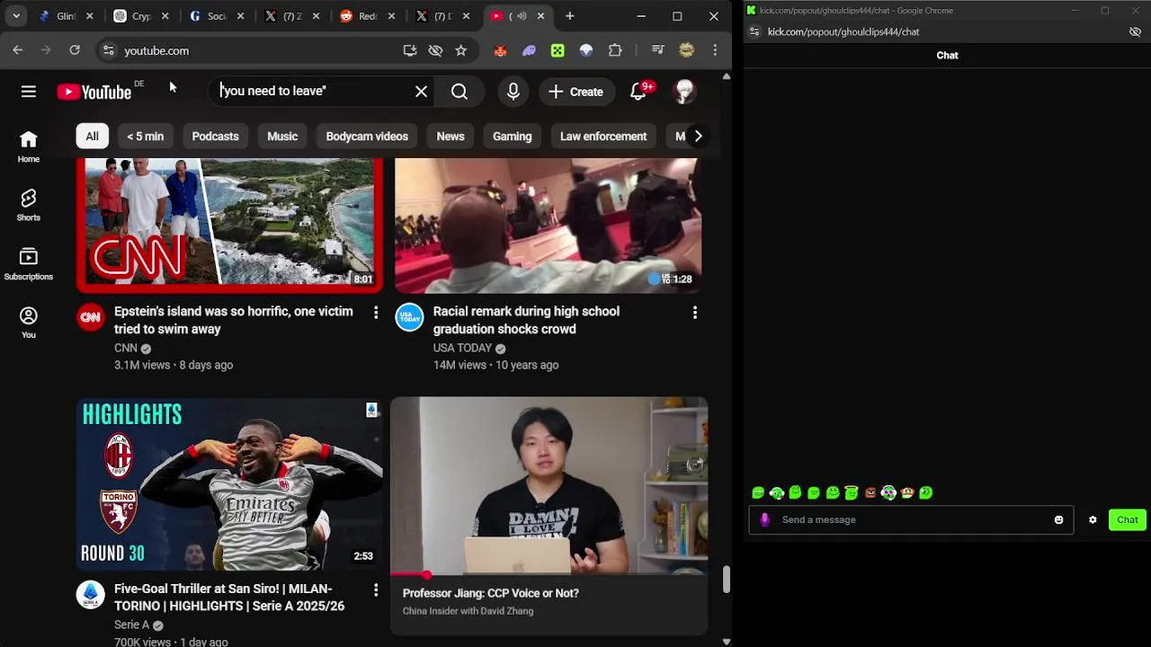Seek in the Professor Jiang preview progress bar
Screen dimensions: 1151x647
[549, 573]
